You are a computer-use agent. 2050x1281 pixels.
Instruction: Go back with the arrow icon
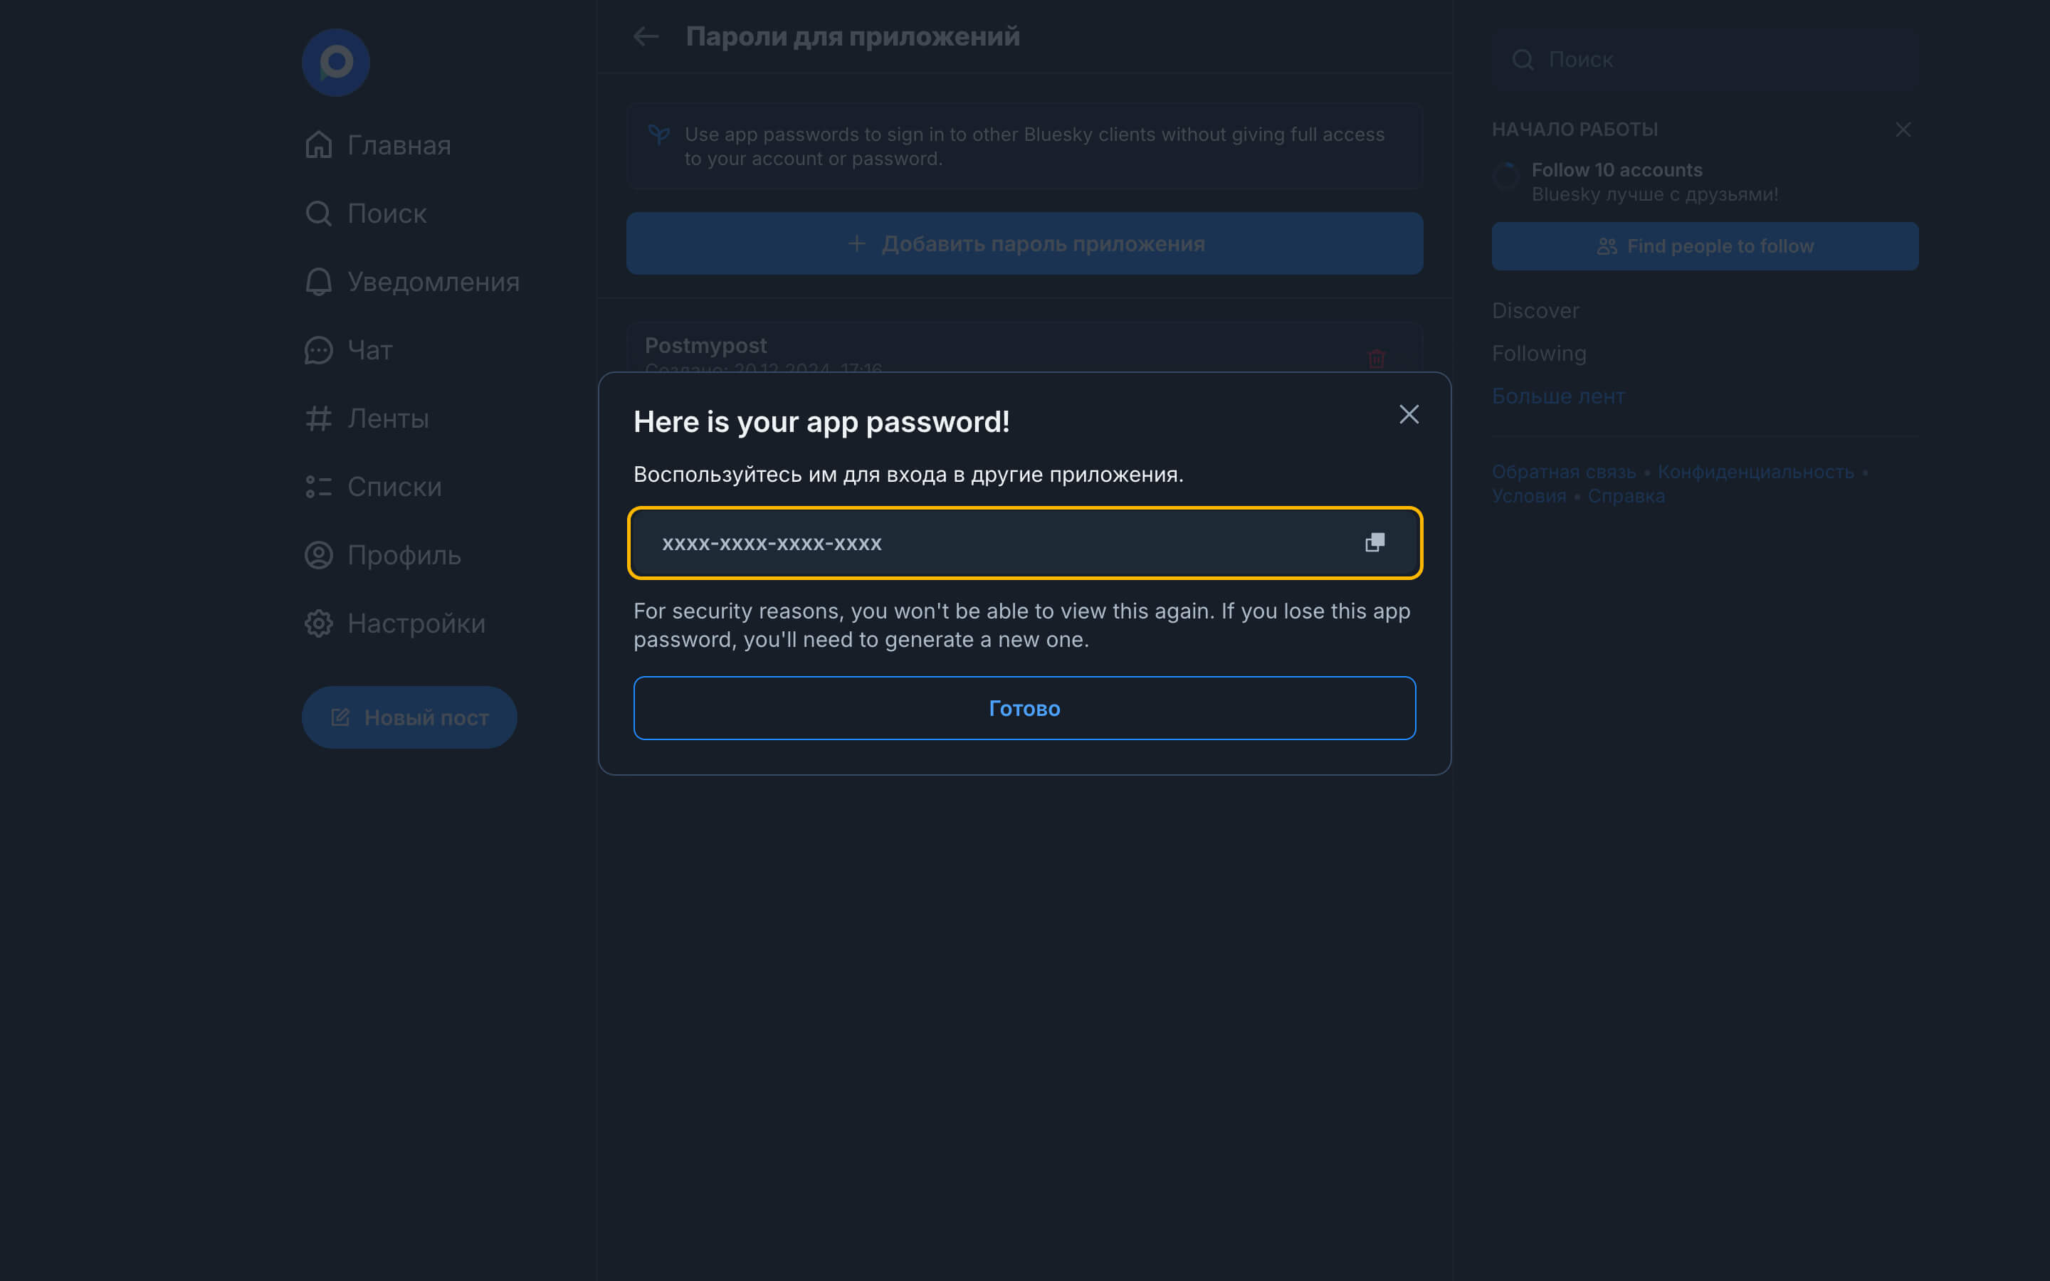[646, 36]
